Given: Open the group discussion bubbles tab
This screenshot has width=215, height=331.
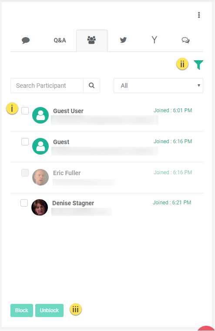Looking at the screenshot, I should pos(185,40).
